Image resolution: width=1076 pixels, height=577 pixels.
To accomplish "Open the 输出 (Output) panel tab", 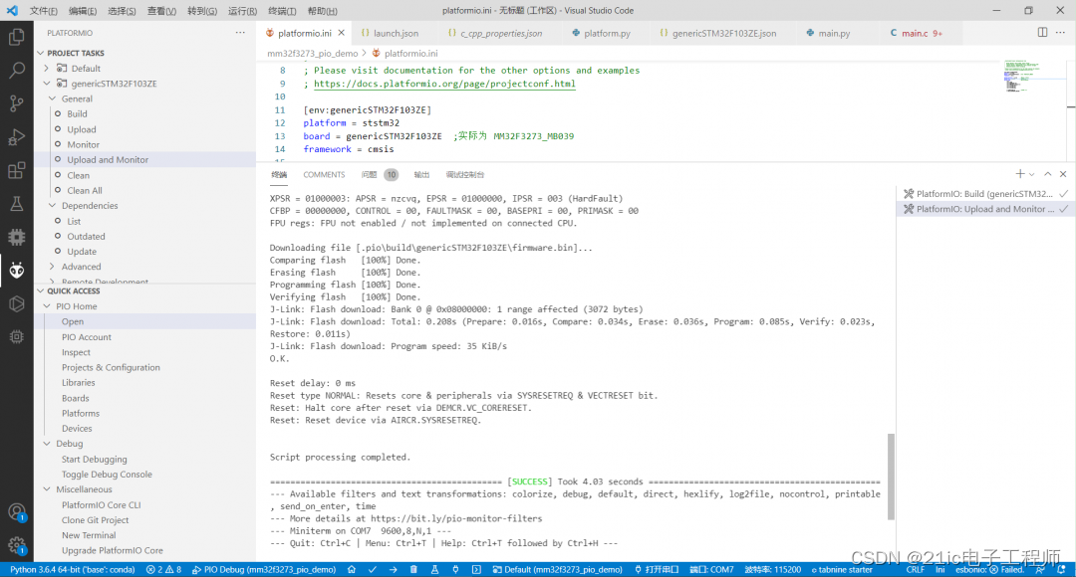I will [421, 175].
